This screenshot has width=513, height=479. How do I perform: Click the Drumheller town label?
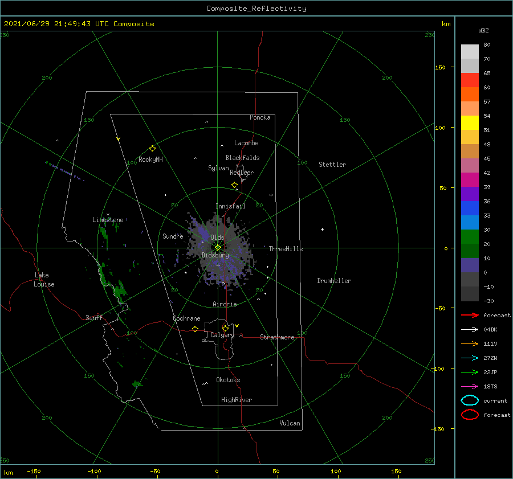[x=334, y=281]
